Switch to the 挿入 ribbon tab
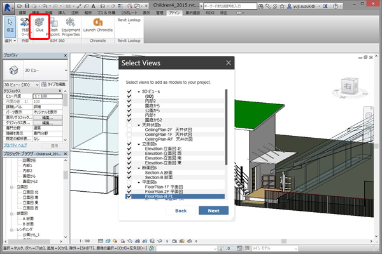This screenshot has width=382, height=254. coord(62,13)
